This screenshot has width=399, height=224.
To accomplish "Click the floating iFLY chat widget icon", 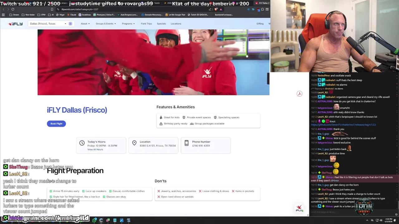I will (299, 208).
